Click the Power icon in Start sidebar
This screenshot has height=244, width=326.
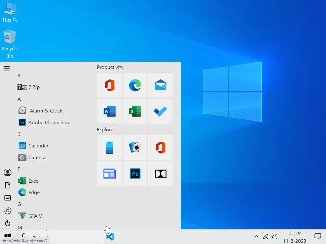(x=8, y=223)
